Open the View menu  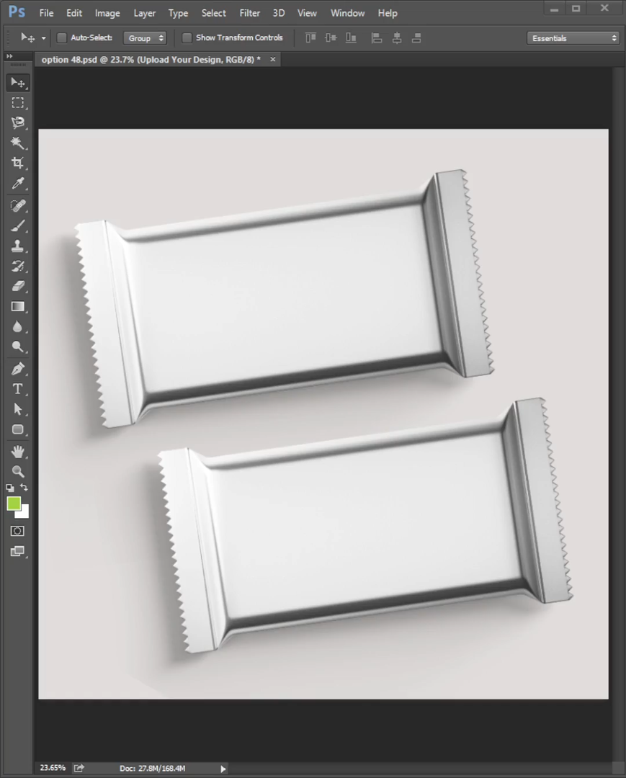coord(307,13)
